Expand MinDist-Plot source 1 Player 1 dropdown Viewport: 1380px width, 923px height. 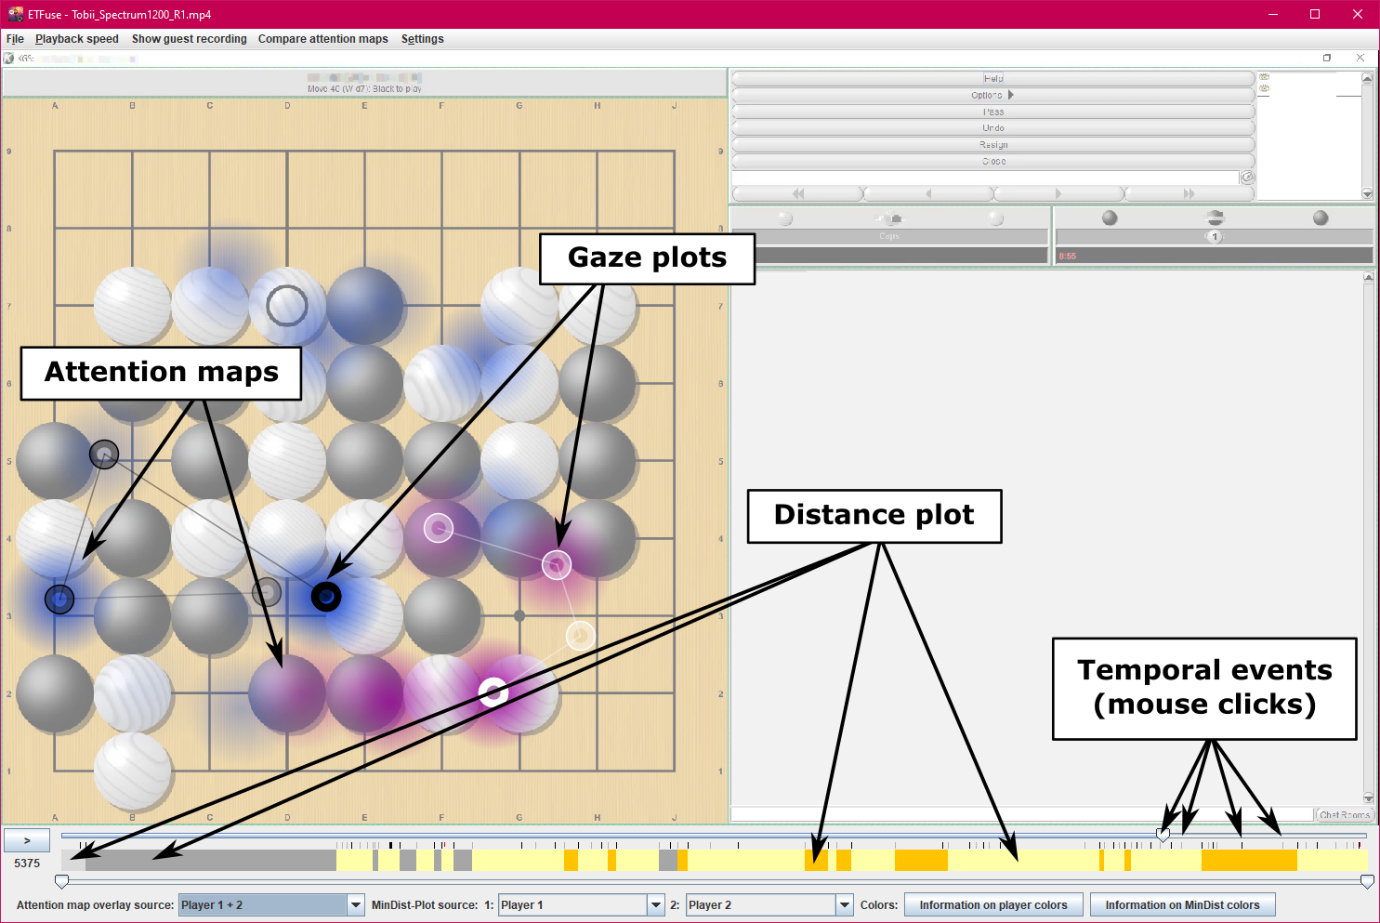[656, 905]
